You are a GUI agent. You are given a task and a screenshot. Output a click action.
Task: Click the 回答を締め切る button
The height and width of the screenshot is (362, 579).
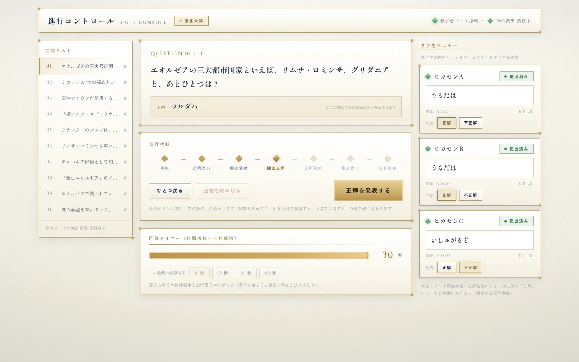(x=222, y=191)
